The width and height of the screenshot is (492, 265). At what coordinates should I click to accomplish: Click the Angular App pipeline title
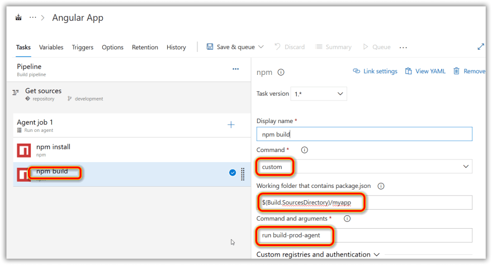point(78,18)
